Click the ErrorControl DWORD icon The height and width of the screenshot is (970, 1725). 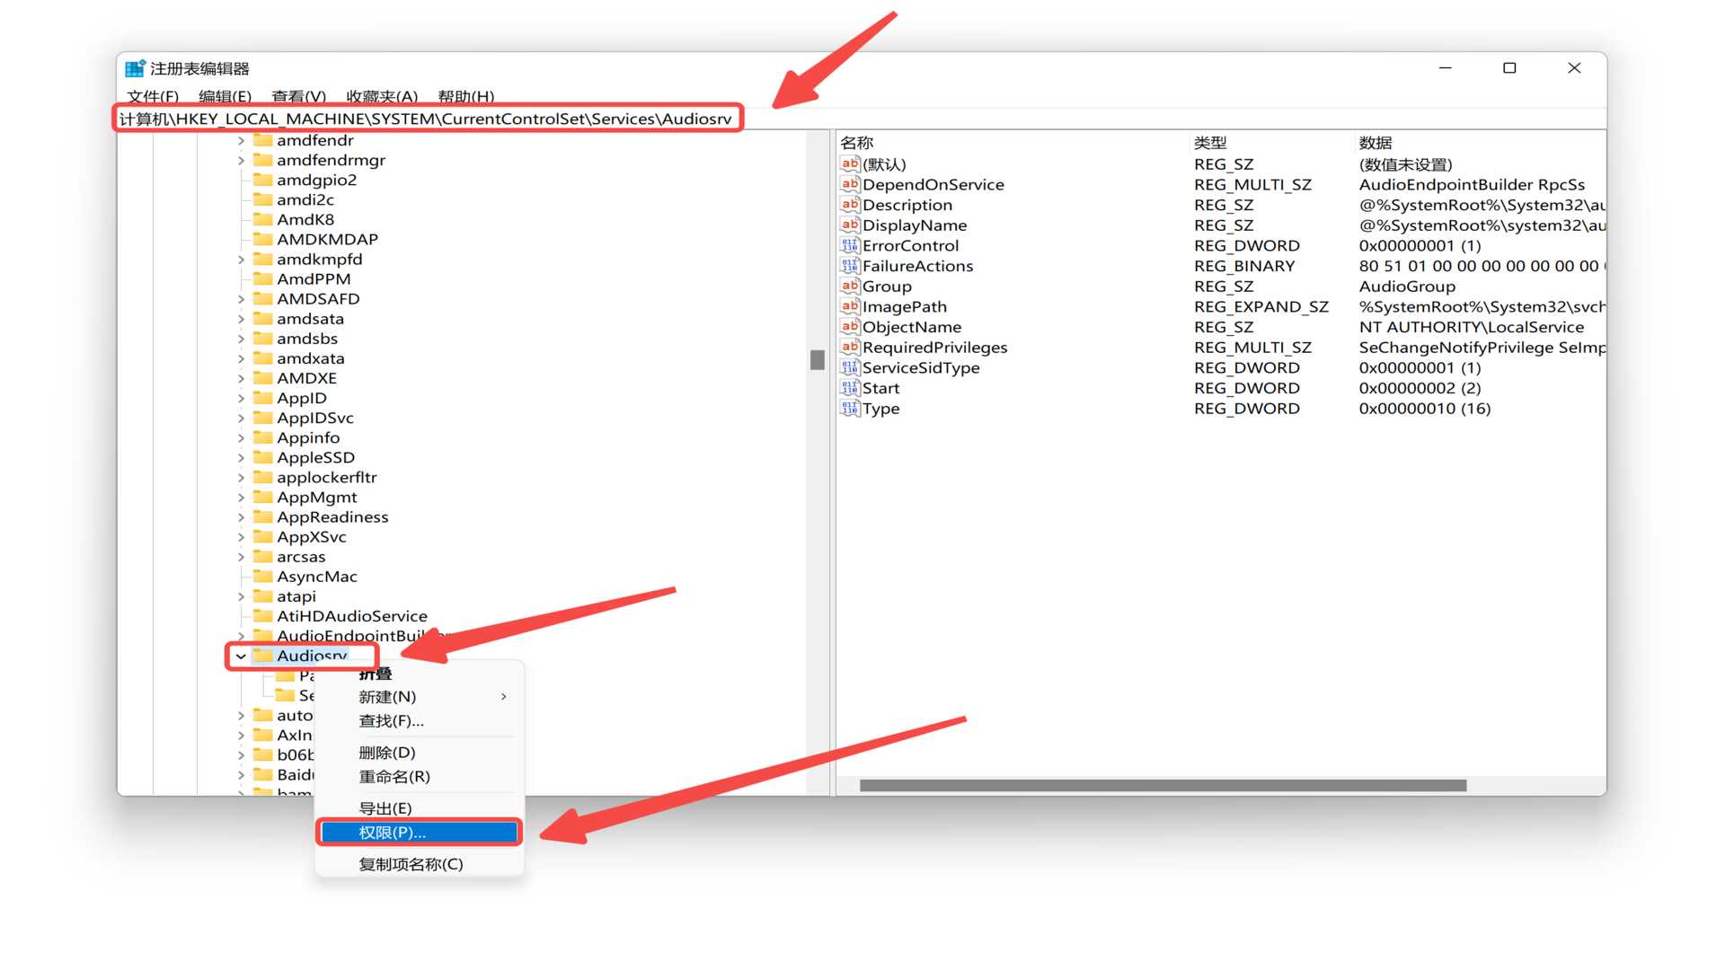pos(850,245)
